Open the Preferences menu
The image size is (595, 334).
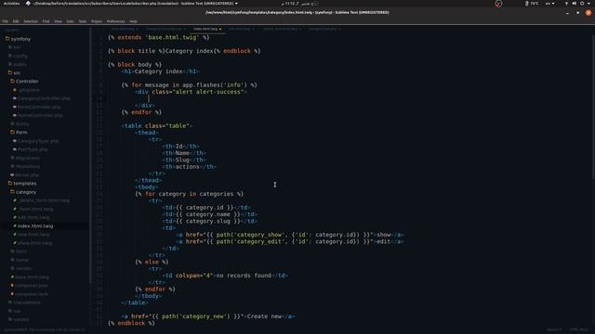click(115, 21)
